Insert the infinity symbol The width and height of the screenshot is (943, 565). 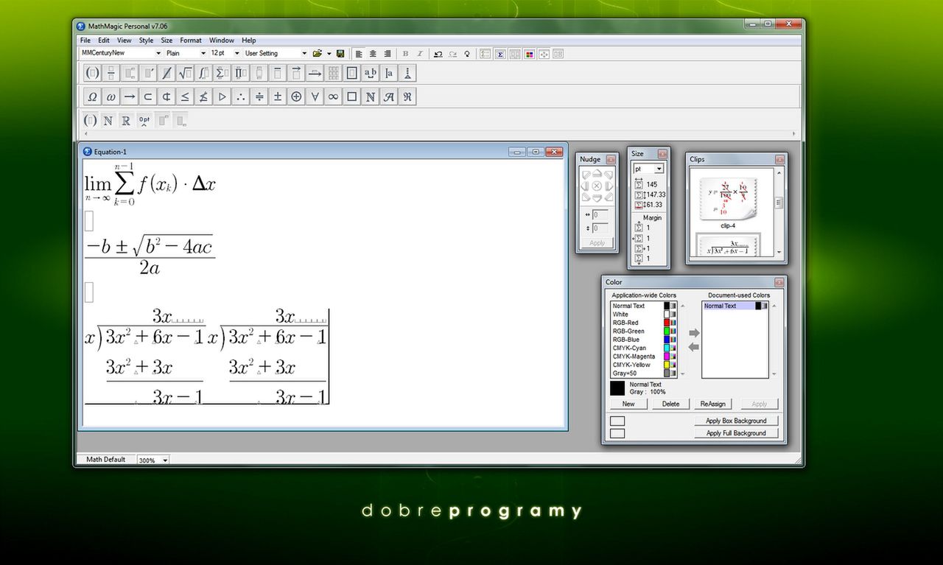point(332,96)
